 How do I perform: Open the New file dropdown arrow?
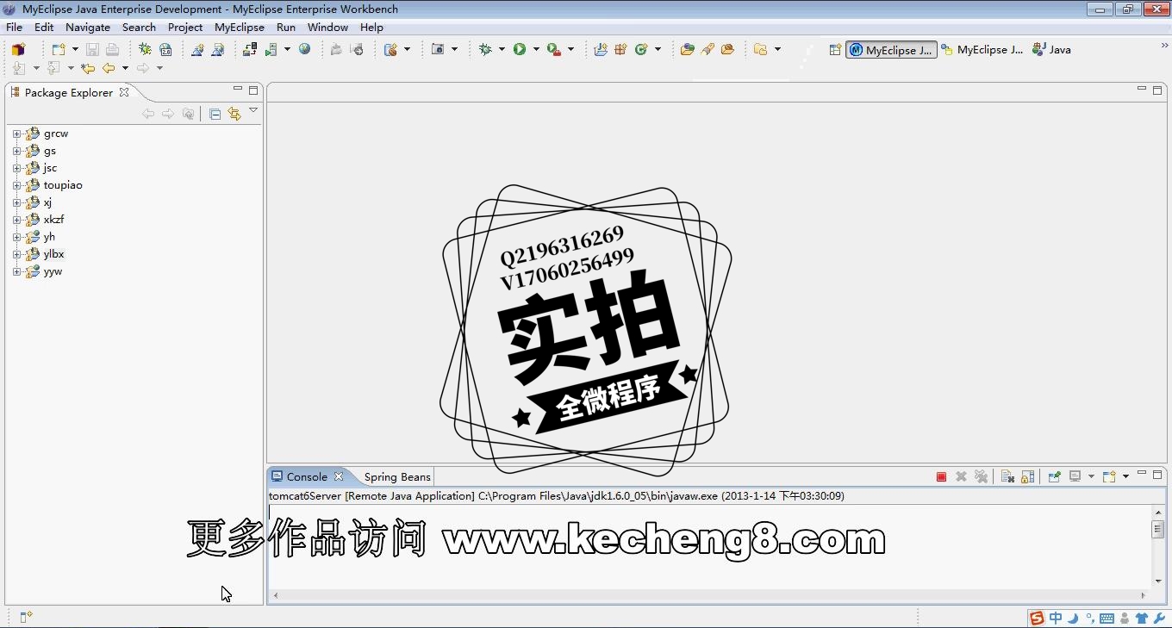click(75, 50)
